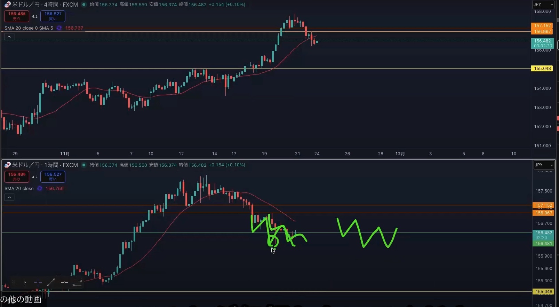Collapse the indicator legend on 4時間 chart
The height and width of the screenshot is (307, 559).
(9, 37)
